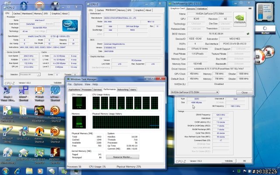
Task: Click the BIOS save chip icon in GPU-Z
Action: click(248, 34)
